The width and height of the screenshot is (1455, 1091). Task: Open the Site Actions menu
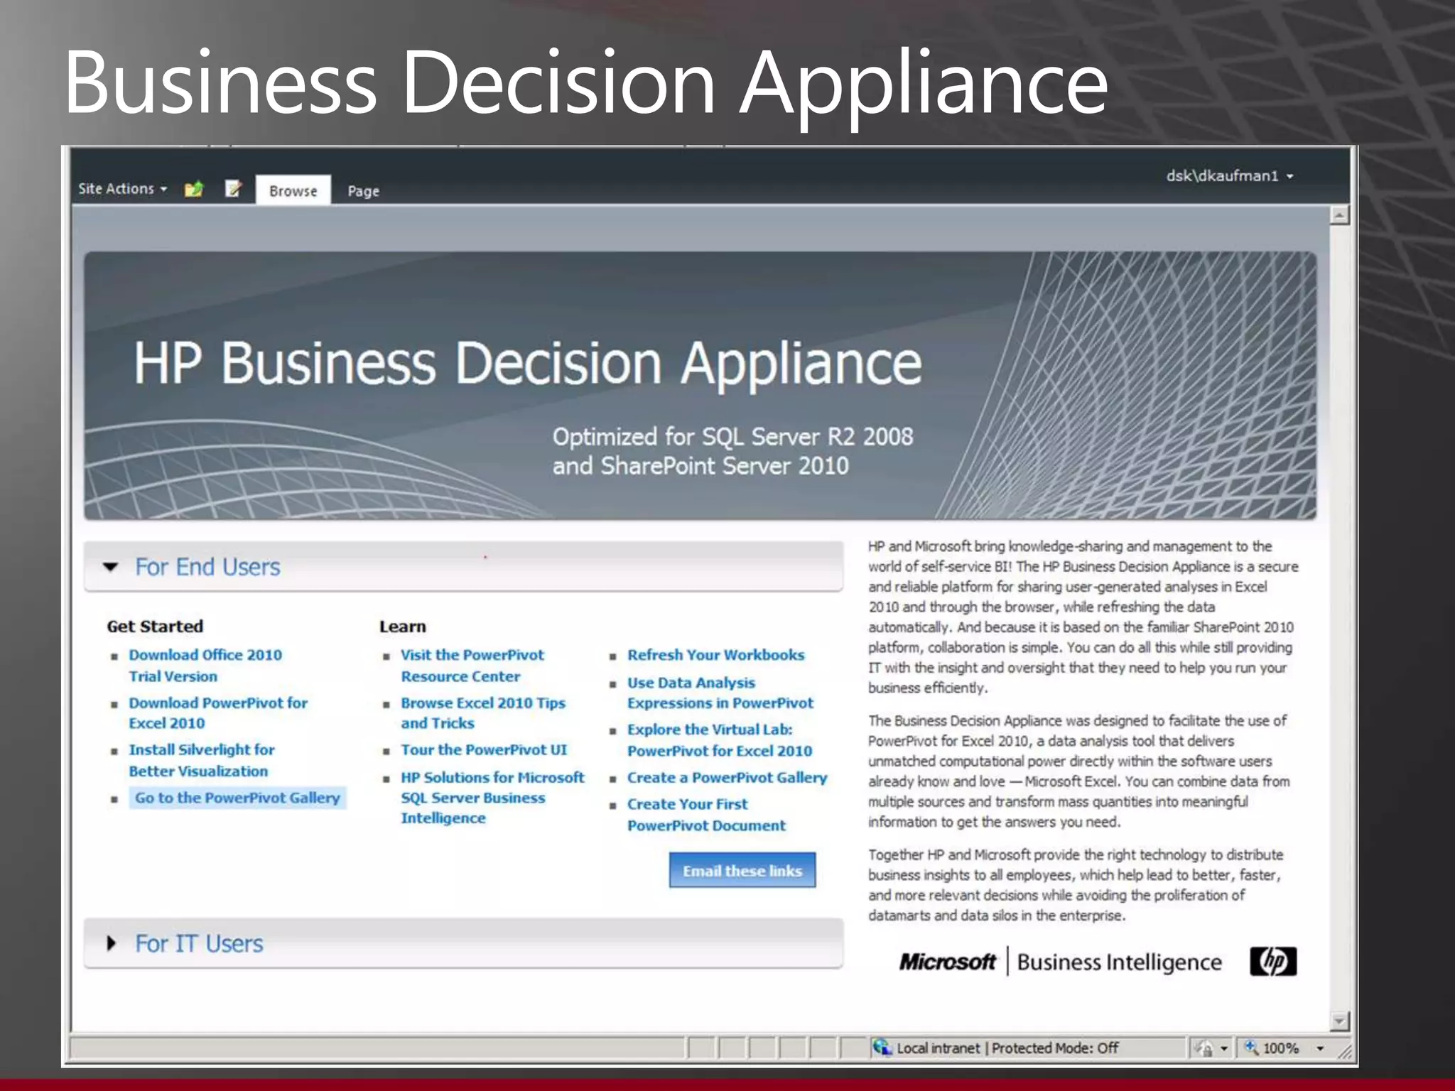click(122, 189)
